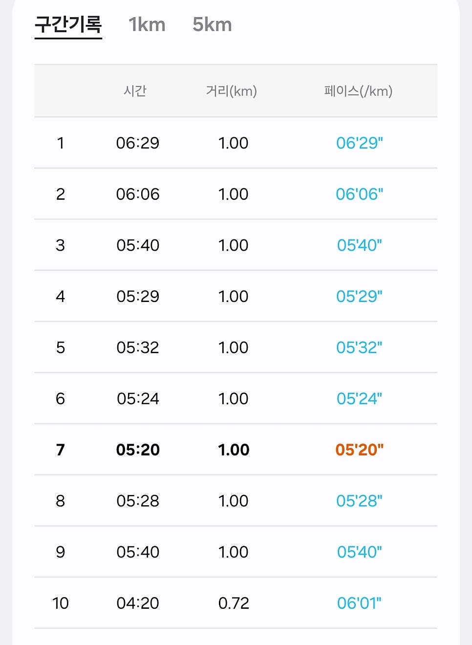This screenshot has width=472, height=645.
Task: Click the time 05:28 in lap 8
Action: click(x=138, y=501)
